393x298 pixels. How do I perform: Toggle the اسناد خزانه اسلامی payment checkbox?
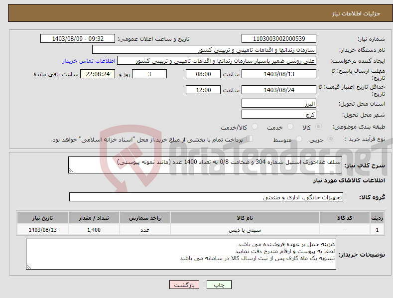(x=250, y=139)
